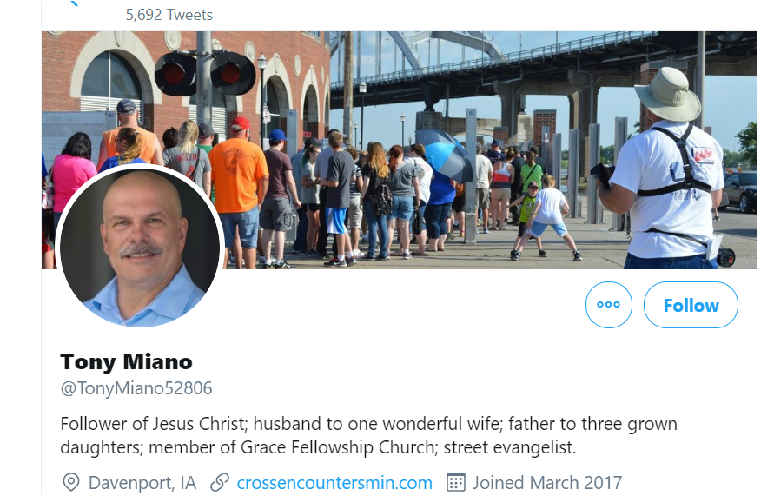Click the @TonyMiano52806 handle

tap(136, 388)
